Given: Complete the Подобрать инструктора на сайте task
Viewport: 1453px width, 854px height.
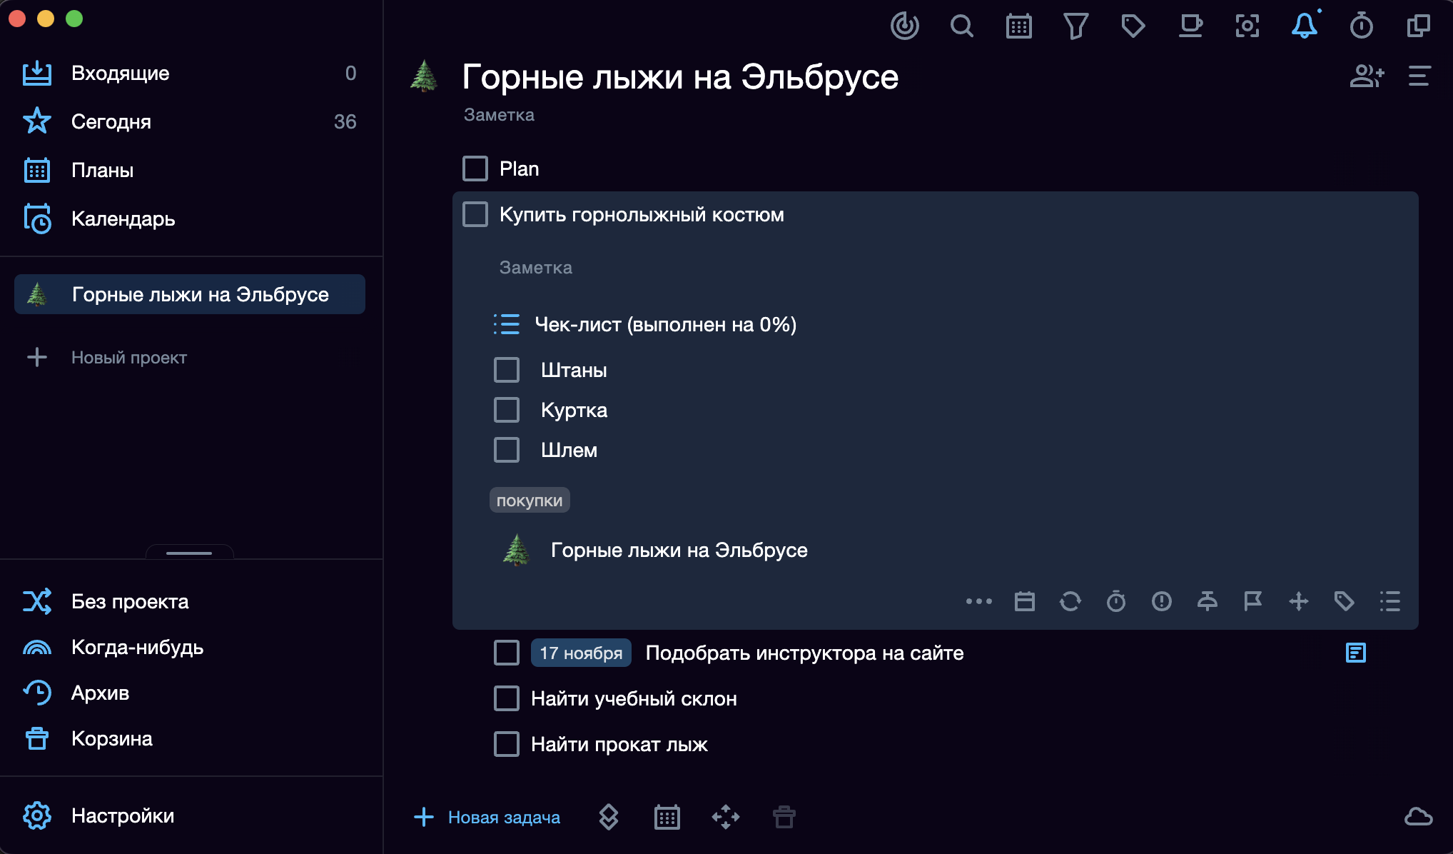Looking at the screenshot, I should coord(507,653).
